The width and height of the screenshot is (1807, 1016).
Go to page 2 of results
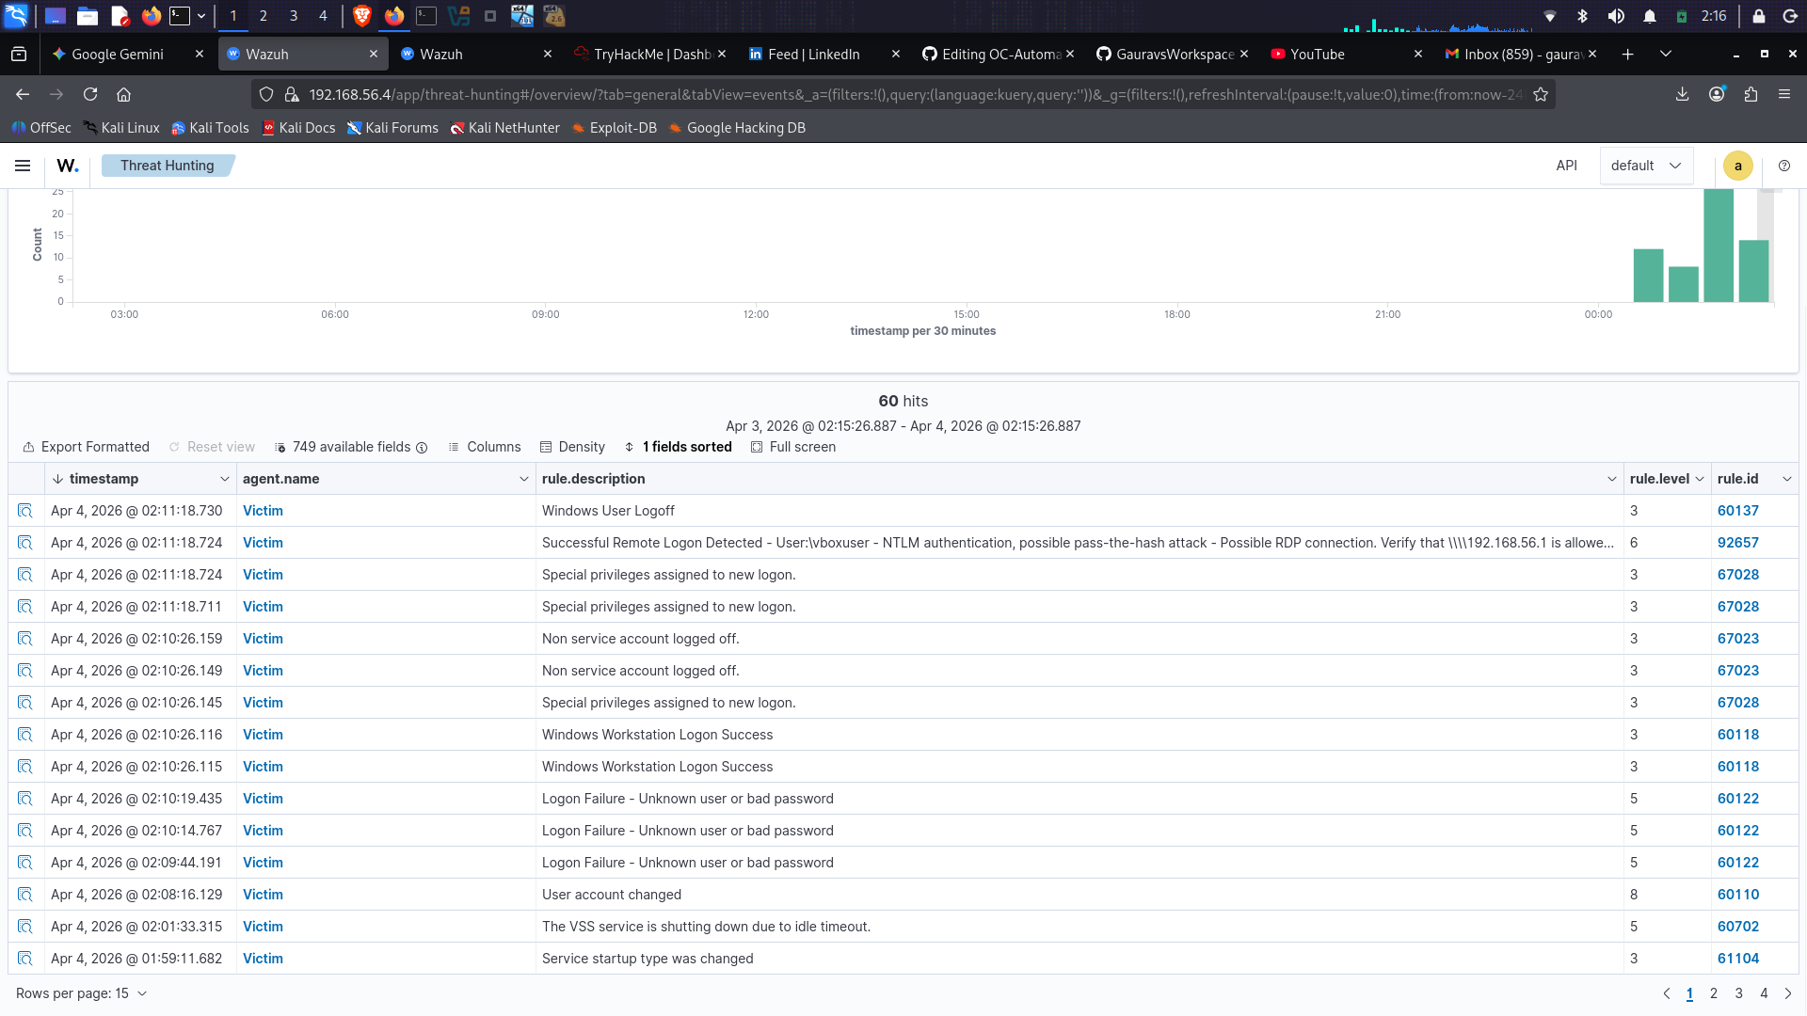pyautogui.click(x=1714, y=992)
